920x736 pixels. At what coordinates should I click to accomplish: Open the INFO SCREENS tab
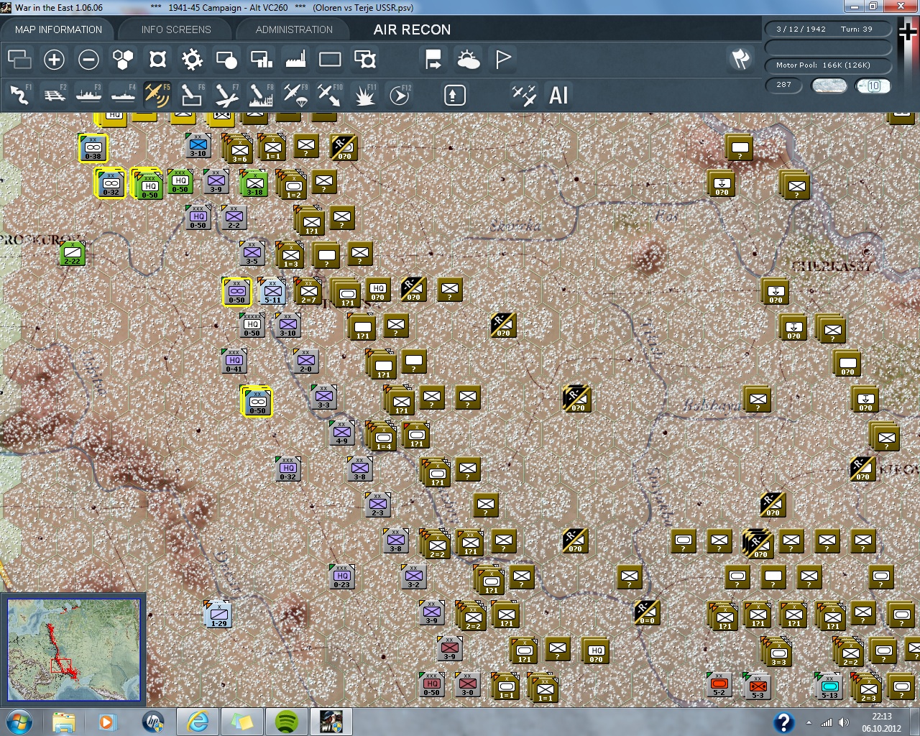(x=176, y=29)
